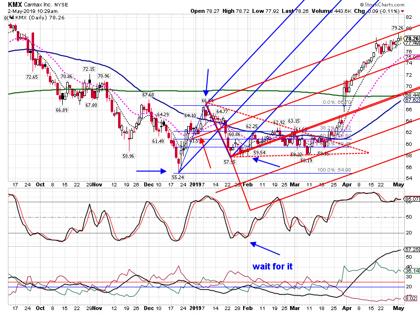This screenshot has height=313, width=420.
Task: Click the Volume 443.6K figure
Action: pyautogui.click(x=332, y=11)
